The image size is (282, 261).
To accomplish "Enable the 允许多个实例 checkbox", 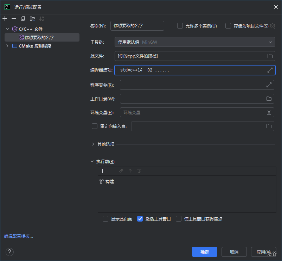I will [x=180, y=26].
